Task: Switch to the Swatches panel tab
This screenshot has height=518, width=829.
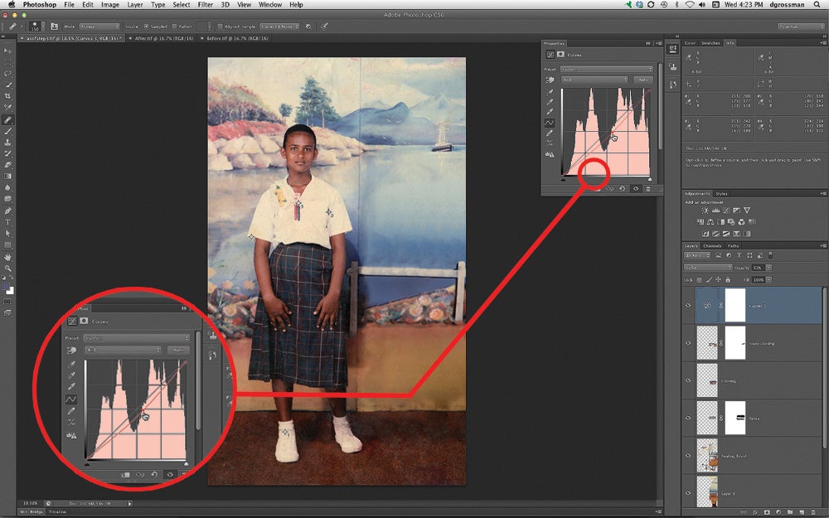Action: click(x=710, y=43)
